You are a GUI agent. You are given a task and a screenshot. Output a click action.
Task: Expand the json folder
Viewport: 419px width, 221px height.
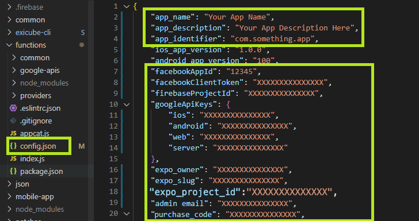[10, 184]
